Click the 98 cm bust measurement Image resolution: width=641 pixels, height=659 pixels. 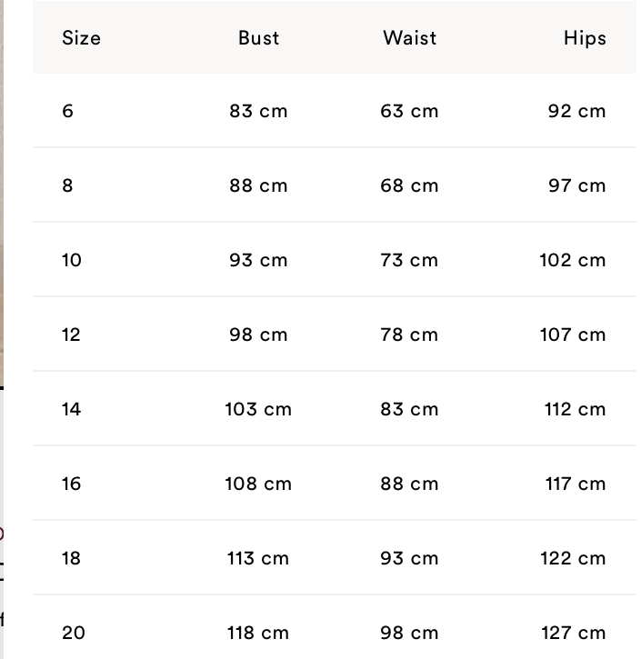point(258,335)
